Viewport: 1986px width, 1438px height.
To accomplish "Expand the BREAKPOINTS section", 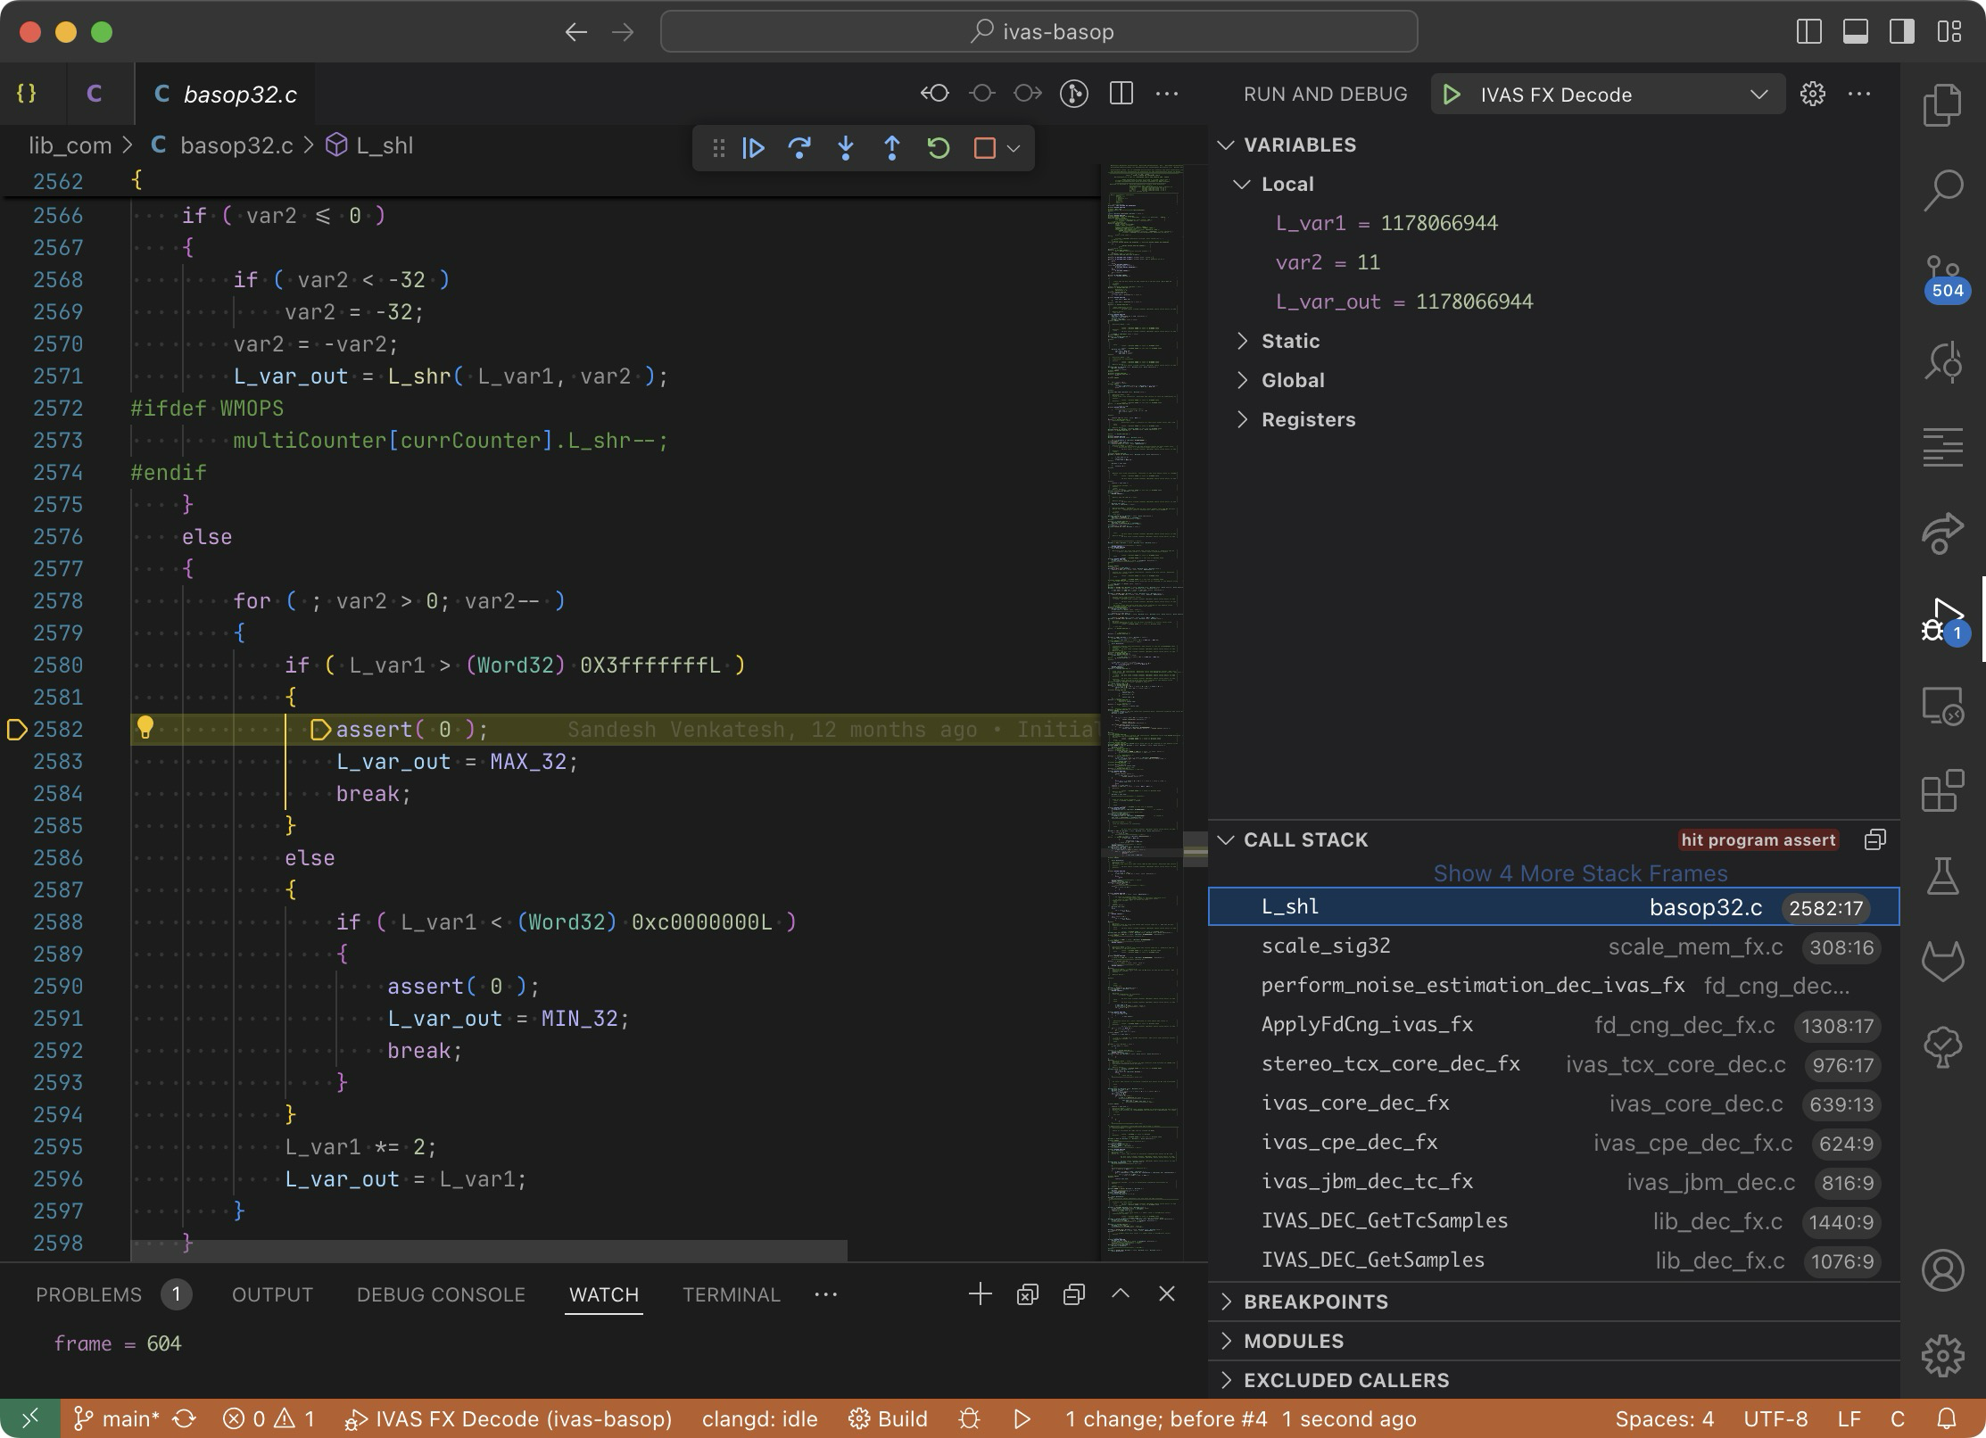I will point(1315,1302).
